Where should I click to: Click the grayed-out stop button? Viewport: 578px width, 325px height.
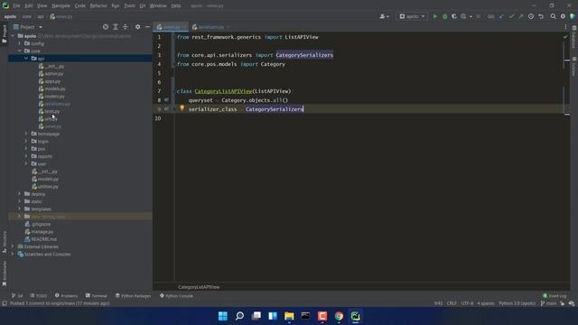pyautogui.click(x=478, y=16)
